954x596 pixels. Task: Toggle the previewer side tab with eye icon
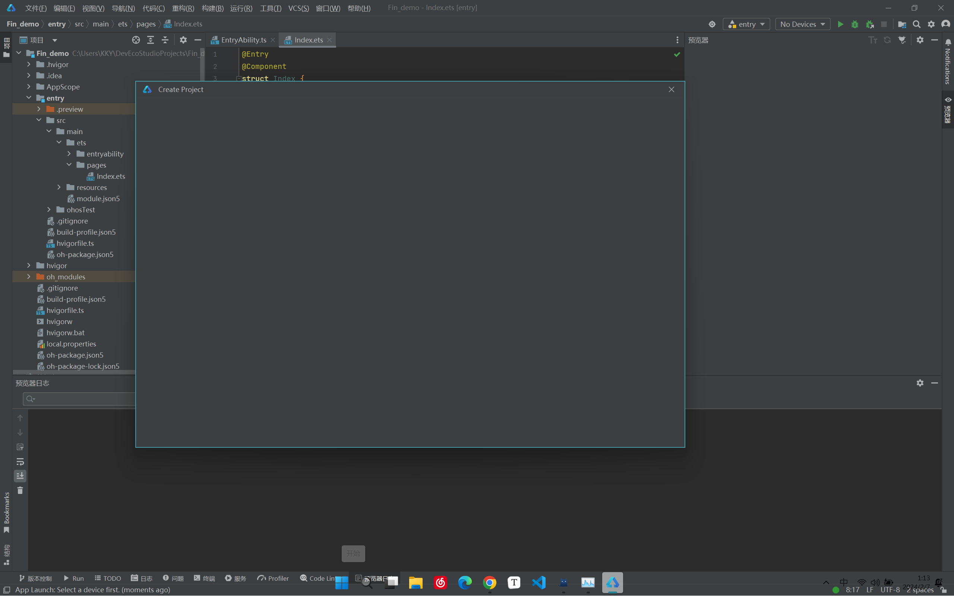click(x=948, y=110)
